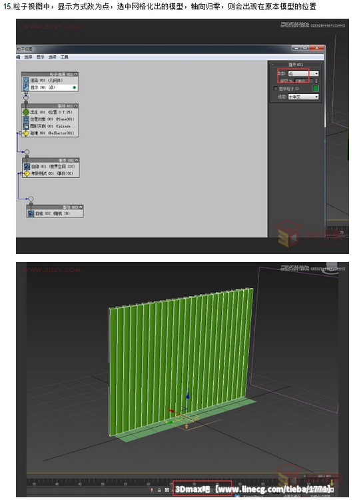
Task: Click the 渲染 001 (几何体) row text
Action: (x=46, y=81)
